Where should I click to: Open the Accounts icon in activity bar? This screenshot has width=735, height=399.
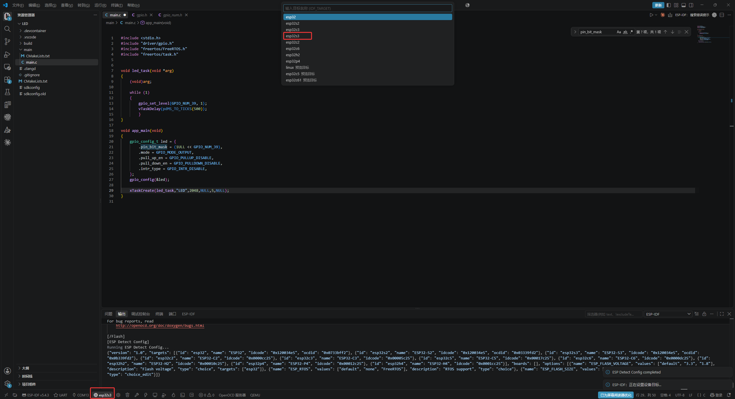[7, 371]
